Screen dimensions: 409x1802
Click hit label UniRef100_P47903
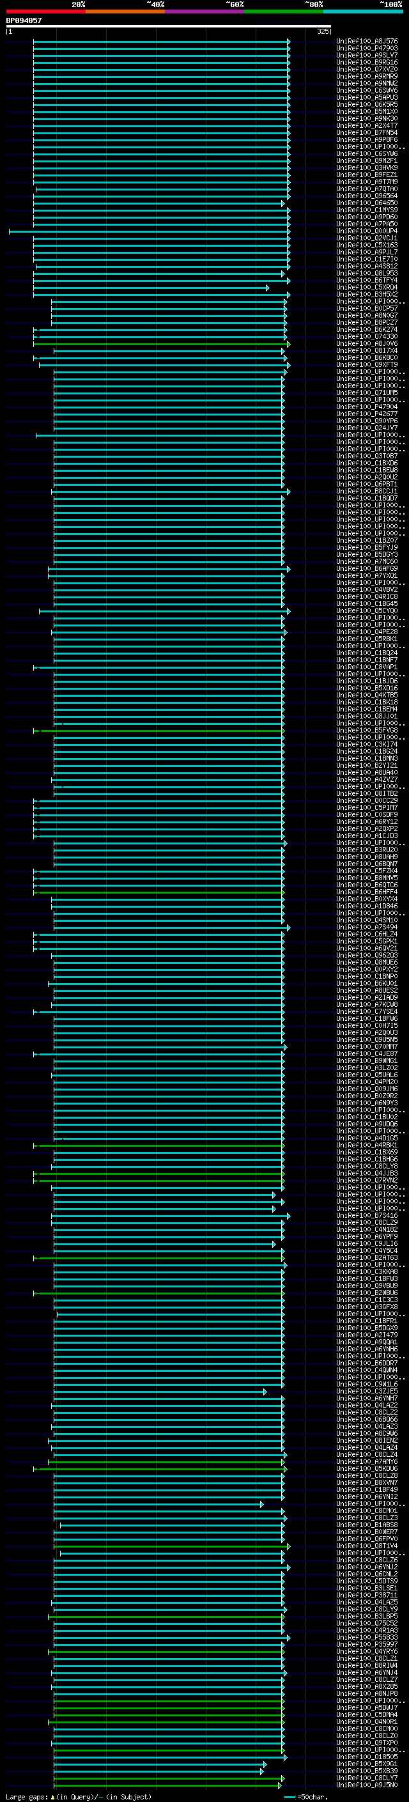367,49
